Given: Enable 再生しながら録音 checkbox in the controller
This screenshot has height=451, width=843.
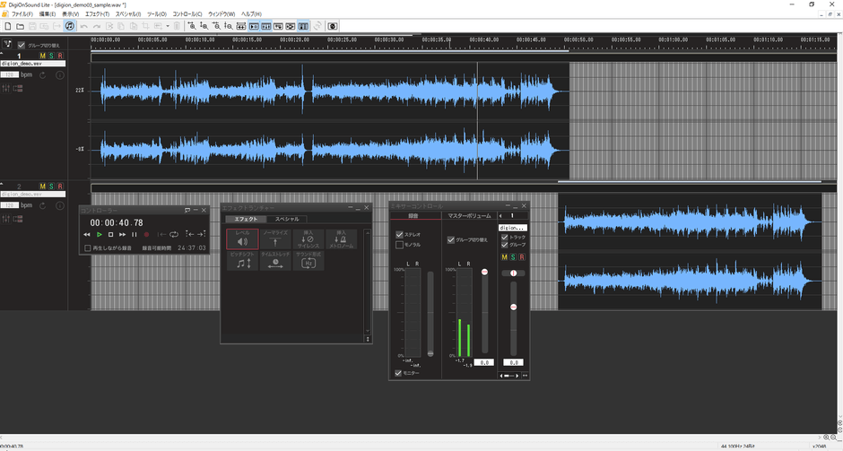Looking at the screenshot, I should pyautogui.click(x=88, y=248).
